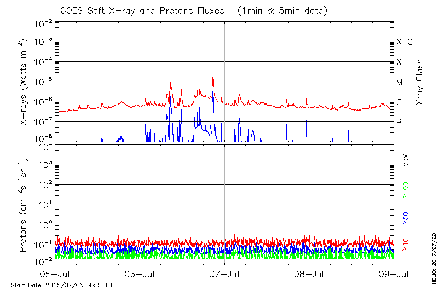438x290 pixels.
Task: Select the M flare class label
Action: [400, 82]
